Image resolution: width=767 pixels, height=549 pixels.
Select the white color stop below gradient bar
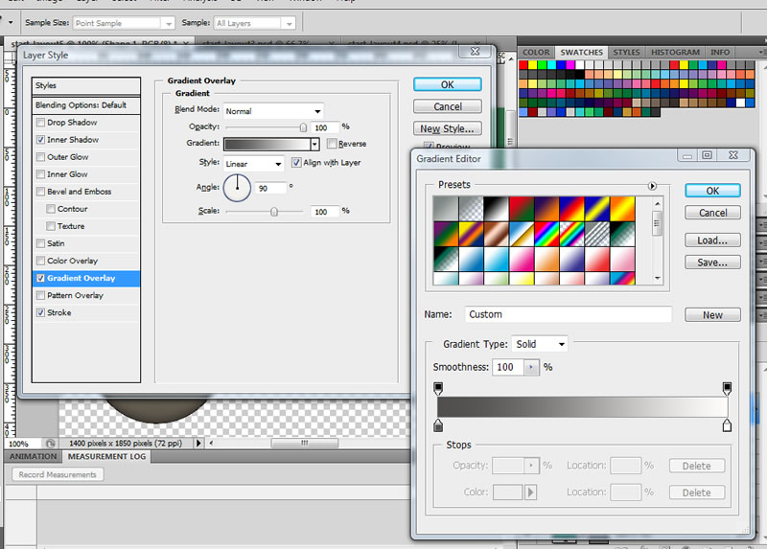click(x=727, y=425)
